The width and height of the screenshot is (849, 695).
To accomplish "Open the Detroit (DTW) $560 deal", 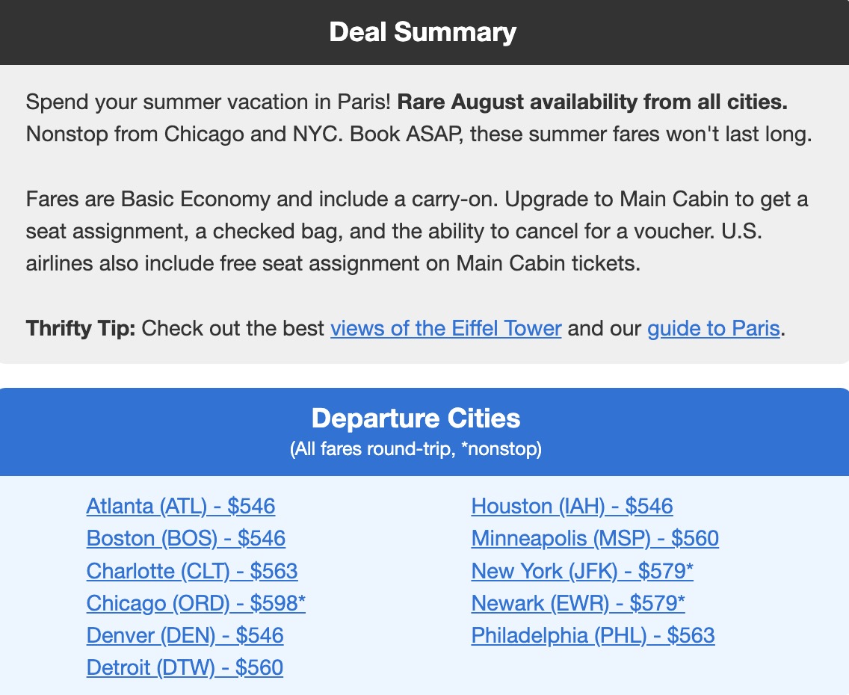I will 185,667.
